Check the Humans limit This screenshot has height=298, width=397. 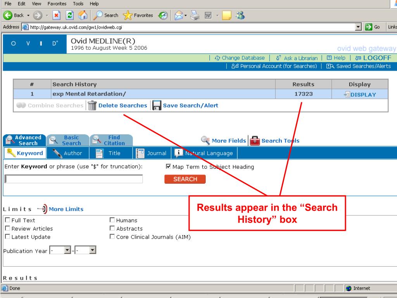pyautogui.click(x=112, y=220)
